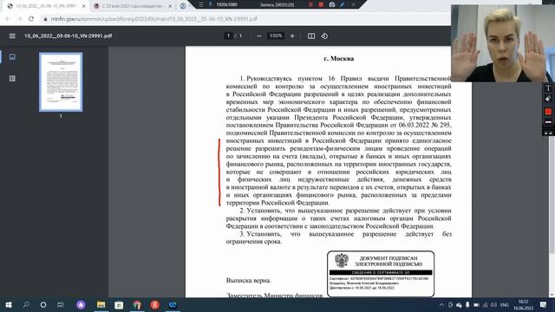Close the 10_06_2022 PDF tab
This screenshot has height=312, width=555.
pos(84,6)
